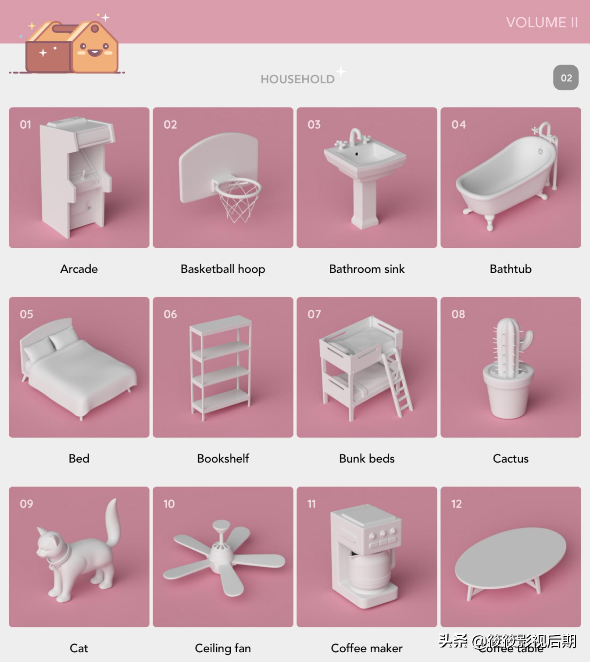This screenshot has height=662, width=590.
Task: Open the oval Coffee table thumbnail
Action: click(511, 557)
